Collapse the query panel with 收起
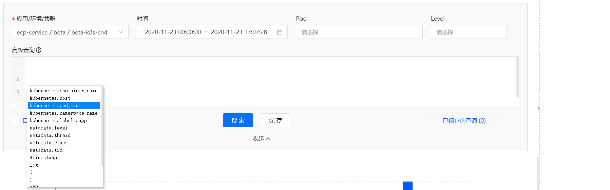Viewport: 610px width, 190px height. [261, 139]
